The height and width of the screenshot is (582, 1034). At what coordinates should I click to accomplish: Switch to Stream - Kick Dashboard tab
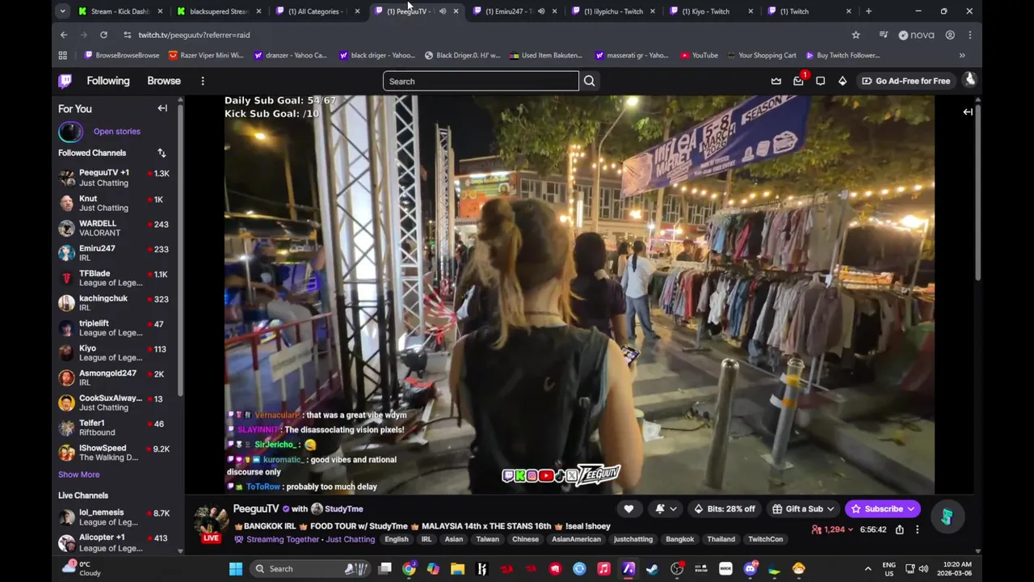(x=120, y=11)
